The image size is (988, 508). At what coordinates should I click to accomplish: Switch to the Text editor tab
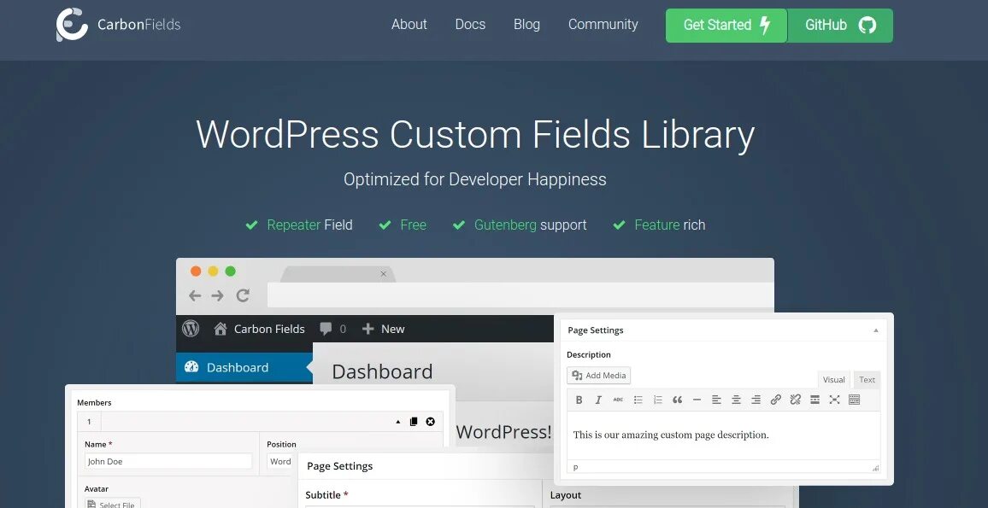867,380
